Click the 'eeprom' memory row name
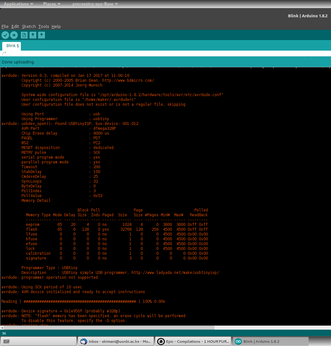The image size is (331, 346). point(33,224)
